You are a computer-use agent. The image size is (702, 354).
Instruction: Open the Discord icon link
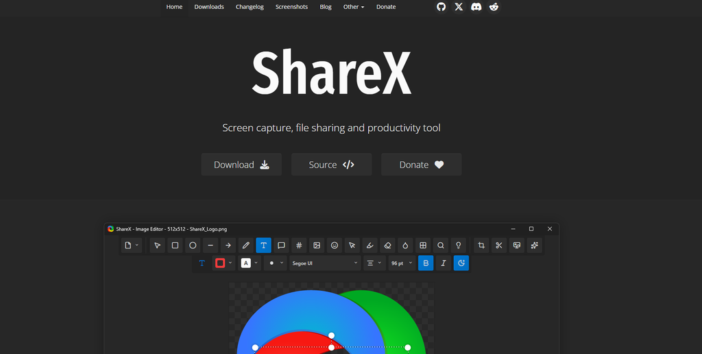(476, 7)
